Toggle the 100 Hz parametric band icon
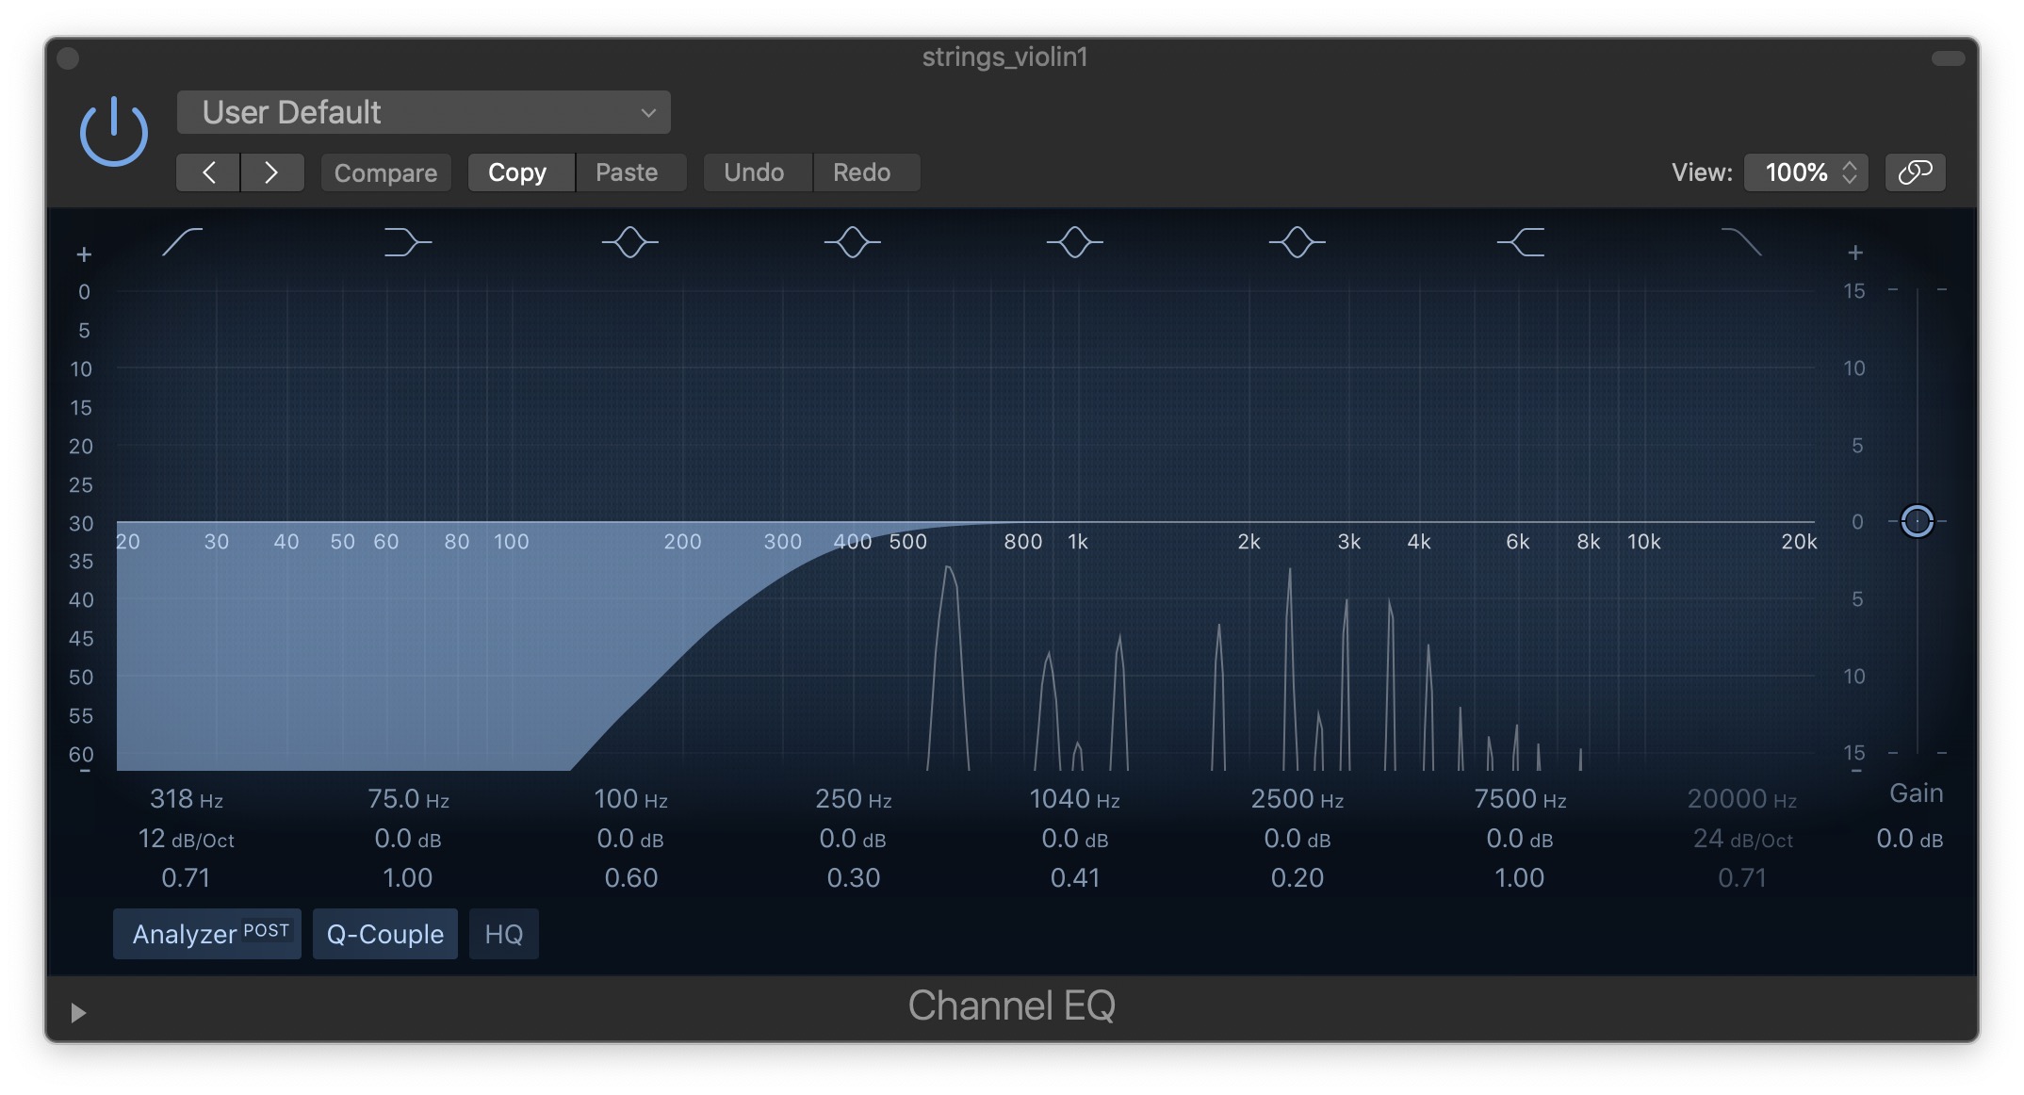 point(629,242)
